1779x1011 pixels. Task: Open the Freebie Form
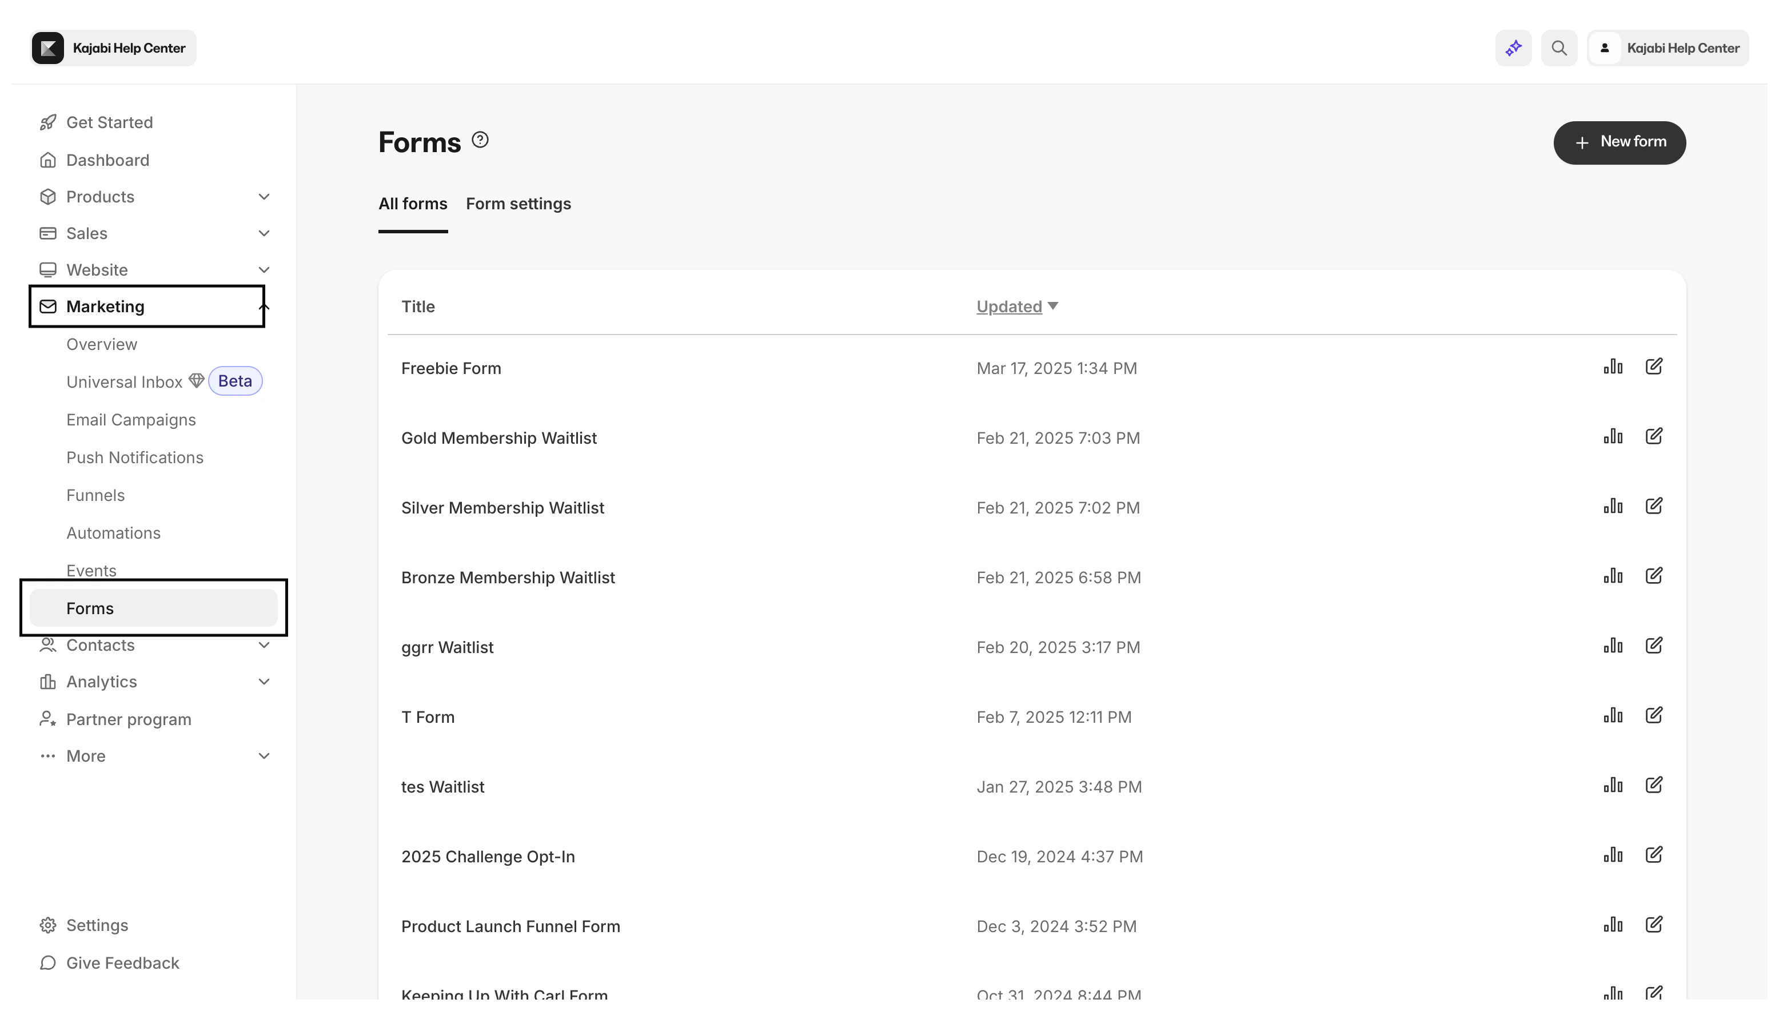451,368
